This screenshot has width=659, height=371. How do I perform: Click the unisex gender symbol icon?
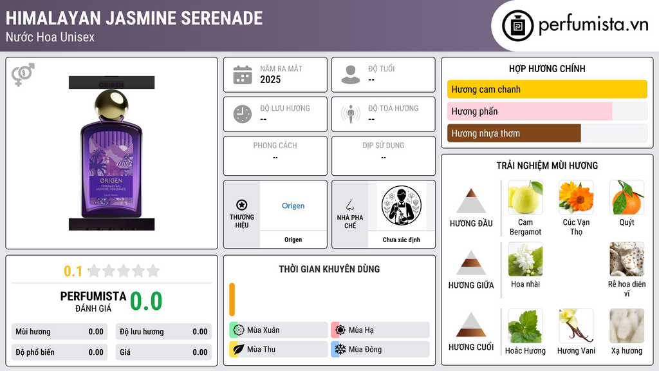click(x=23, y=75)
